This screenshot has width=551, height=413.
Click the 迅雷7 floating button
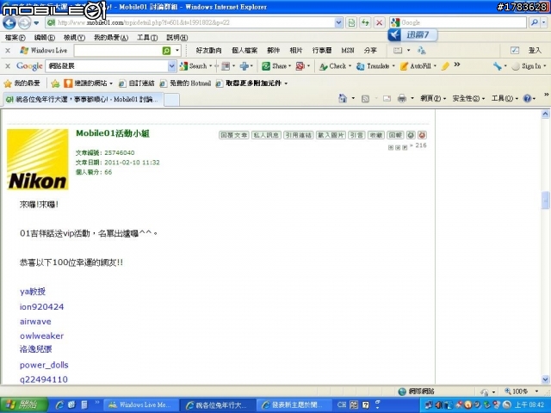tap(412, 34)
